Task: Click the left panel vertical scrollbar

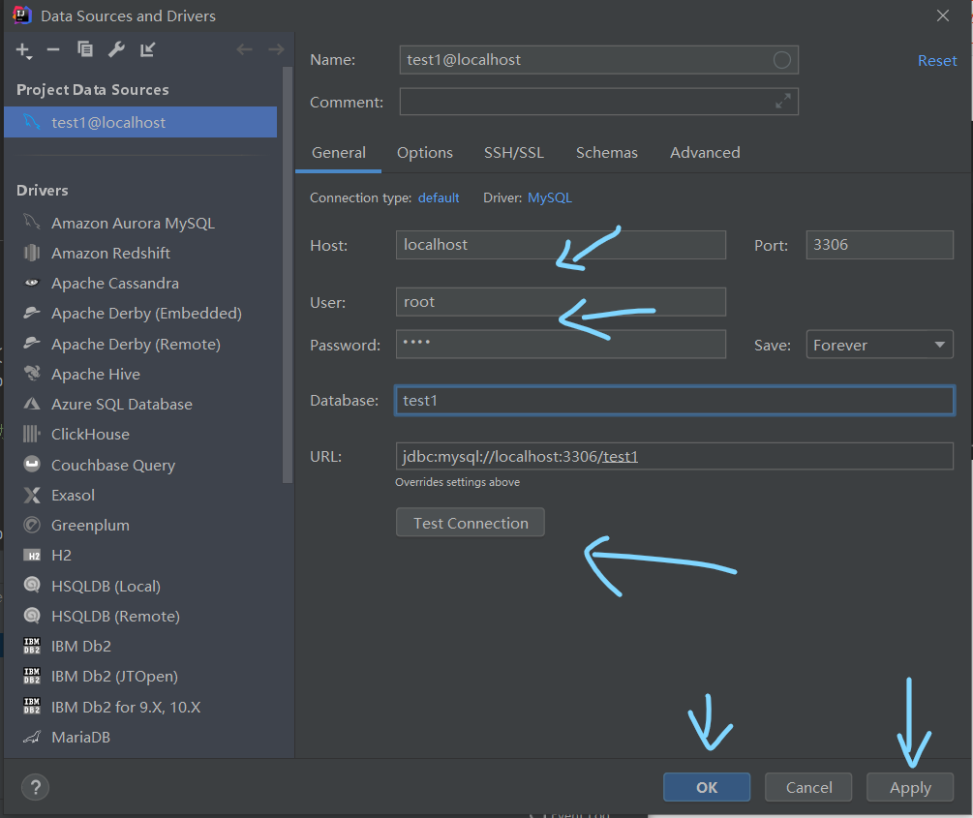Action: point(287,273)
